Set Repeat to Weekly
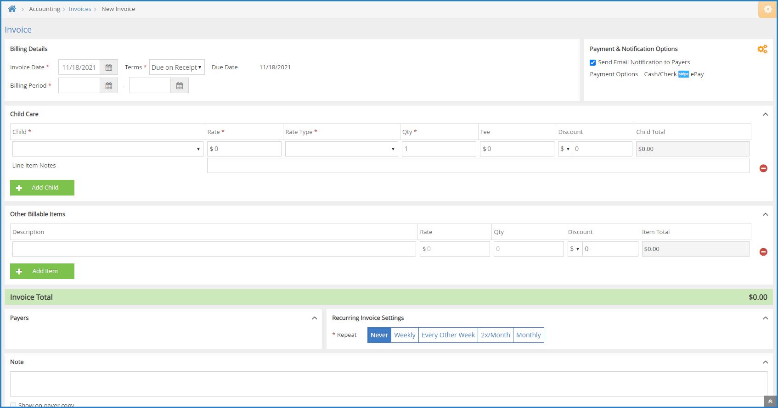 point(405,335)
